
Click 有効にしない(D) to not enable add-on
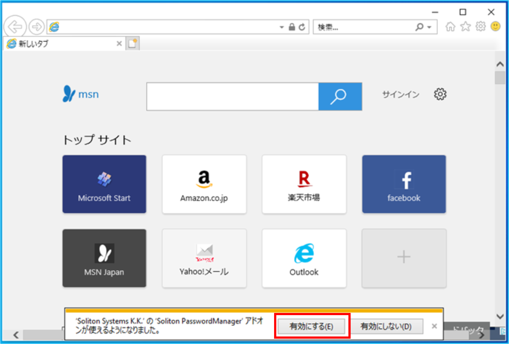click(x=386, y=326)
